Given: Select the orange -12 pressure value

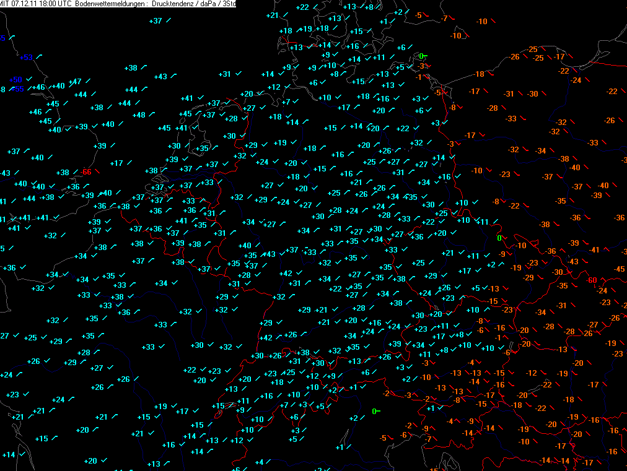Looking at the screenshot, I should [532, 373].
